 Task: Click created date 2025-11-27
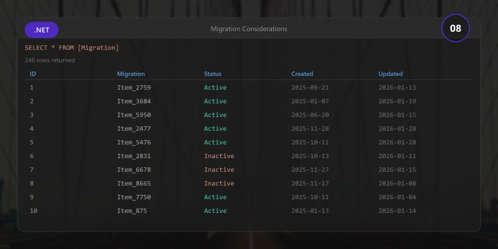tap(310, 169)
